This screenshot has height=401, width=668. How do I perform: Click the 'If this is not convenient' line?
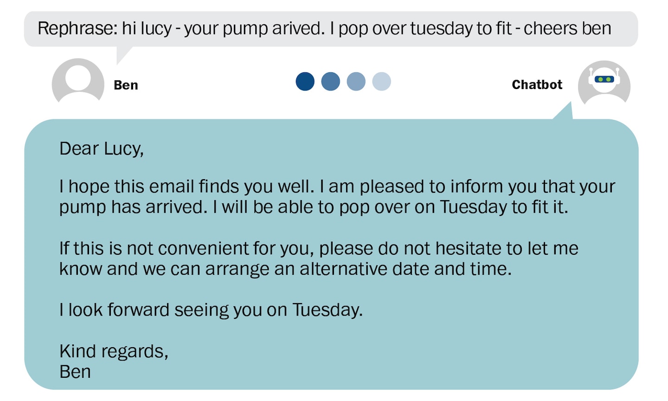(x=319, y=248)
